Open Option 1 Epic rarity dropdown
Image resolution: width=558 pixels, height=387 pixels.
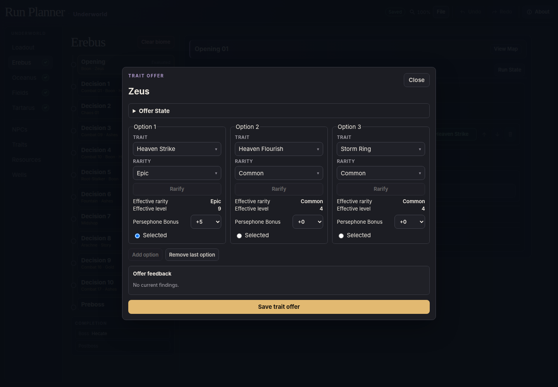tap(177, 173)
